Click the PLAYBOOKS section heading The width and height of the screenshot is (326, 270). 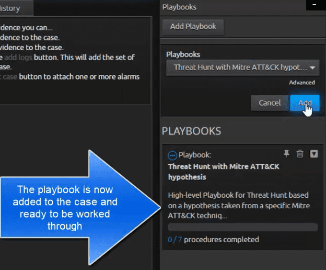(191, 131)
